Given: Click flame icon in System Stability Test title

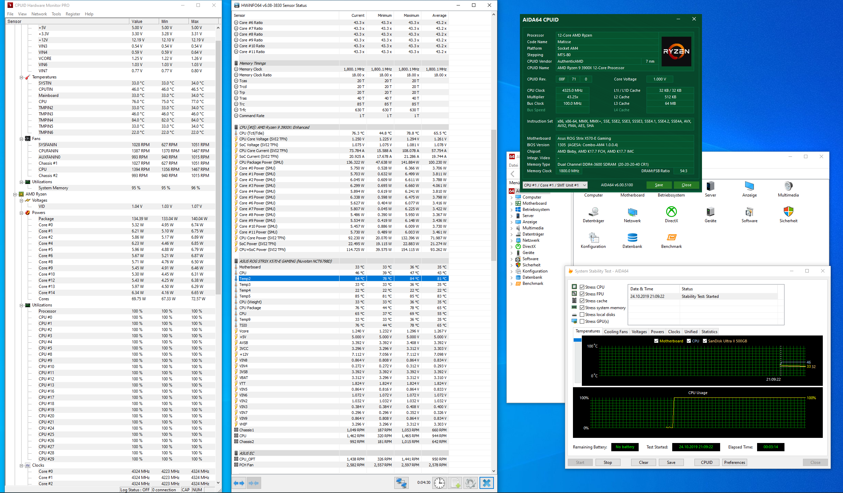Looking at the screenshot, I should tap(571, 271).
